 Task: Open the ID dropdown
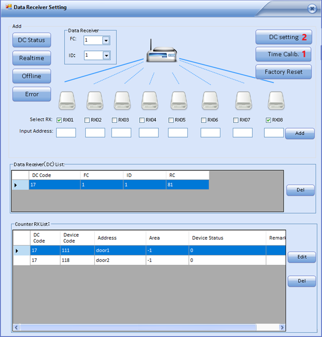coord(106,56)
